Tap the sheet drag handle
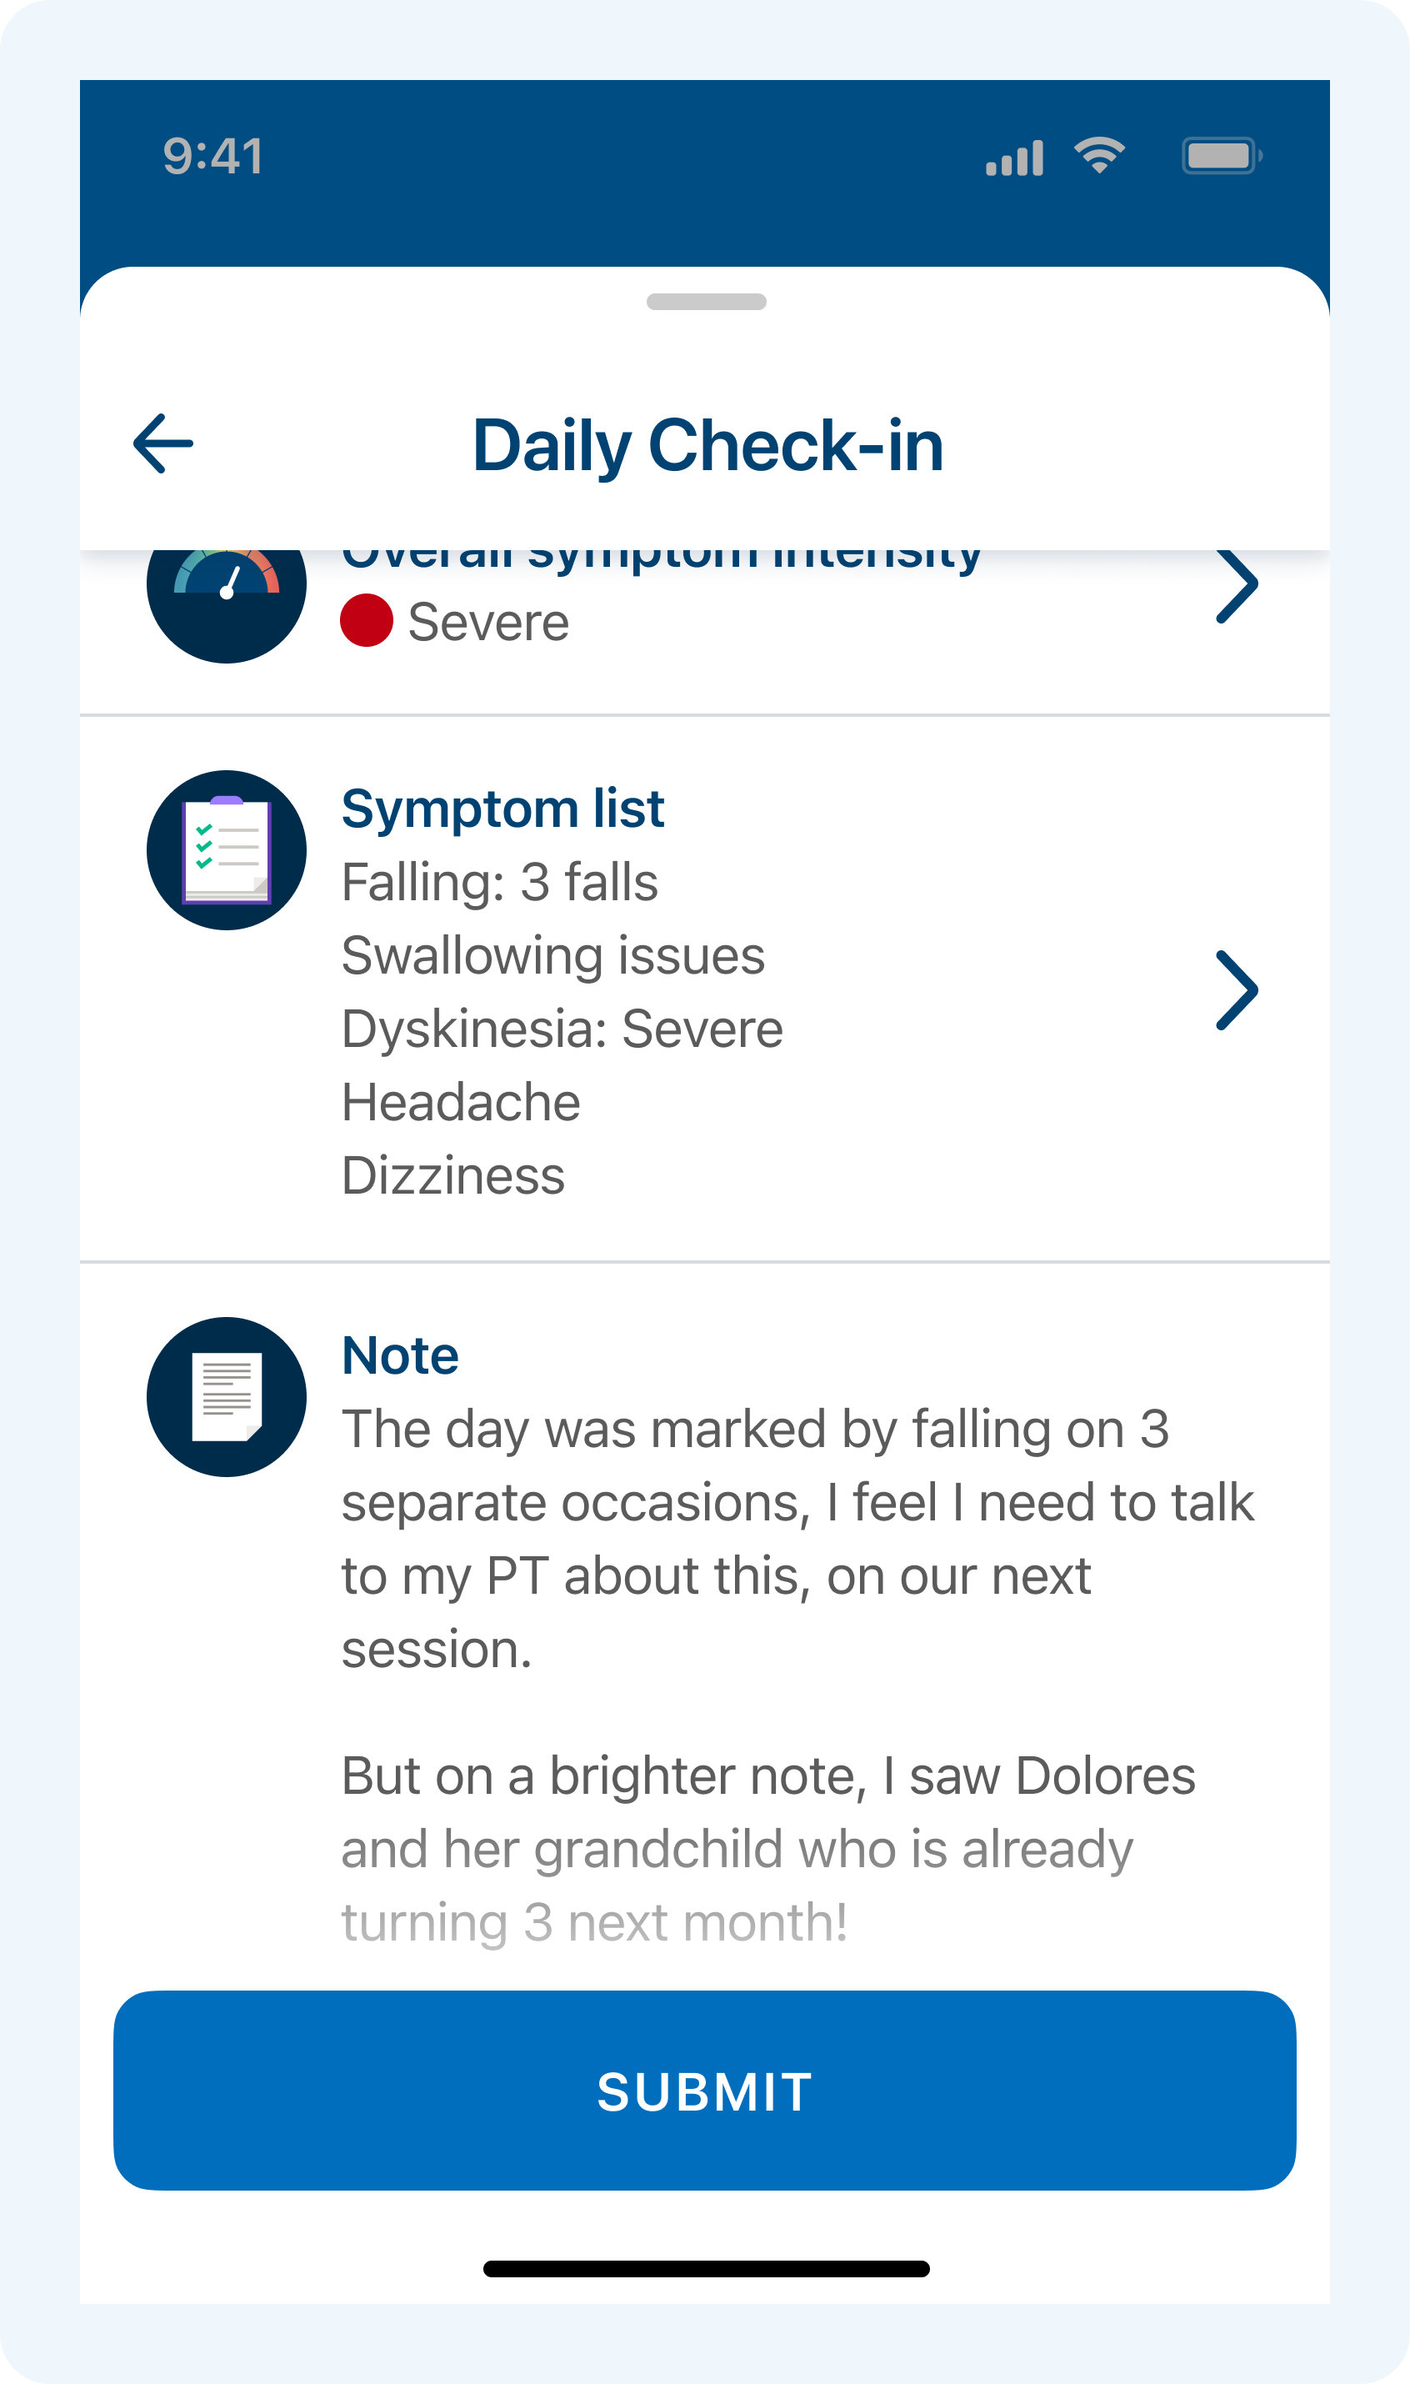 click(706, 302)
